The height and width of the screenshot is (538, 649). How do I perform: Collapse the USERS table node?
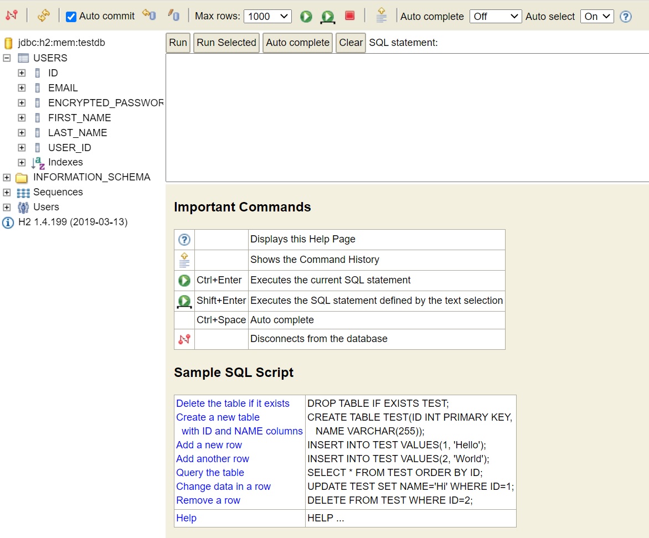(7, 58)
